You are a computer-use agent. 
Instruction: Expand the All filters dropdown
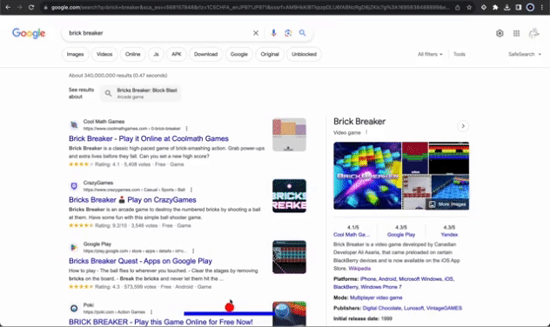click(x=430, y=54)
